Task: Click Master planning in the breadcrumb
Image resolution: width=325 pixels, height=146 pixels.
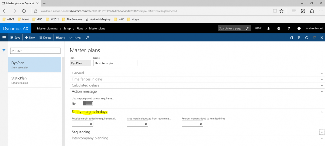Action: [x=47, y=28]
